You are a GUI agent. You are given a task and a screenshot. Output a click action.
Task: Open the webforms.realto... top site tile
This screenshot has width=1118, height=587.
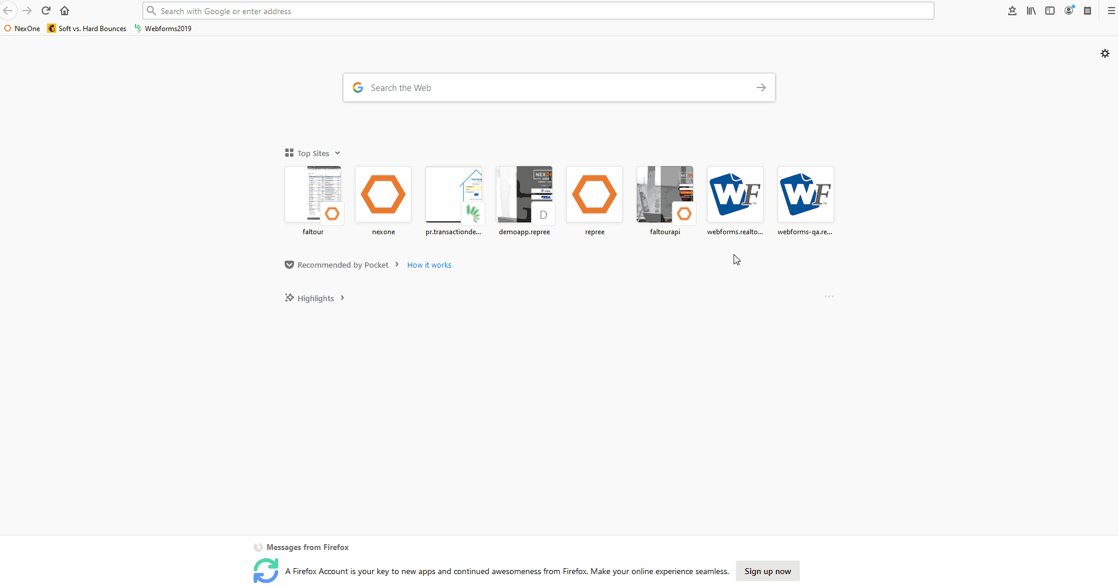[735, 195]
